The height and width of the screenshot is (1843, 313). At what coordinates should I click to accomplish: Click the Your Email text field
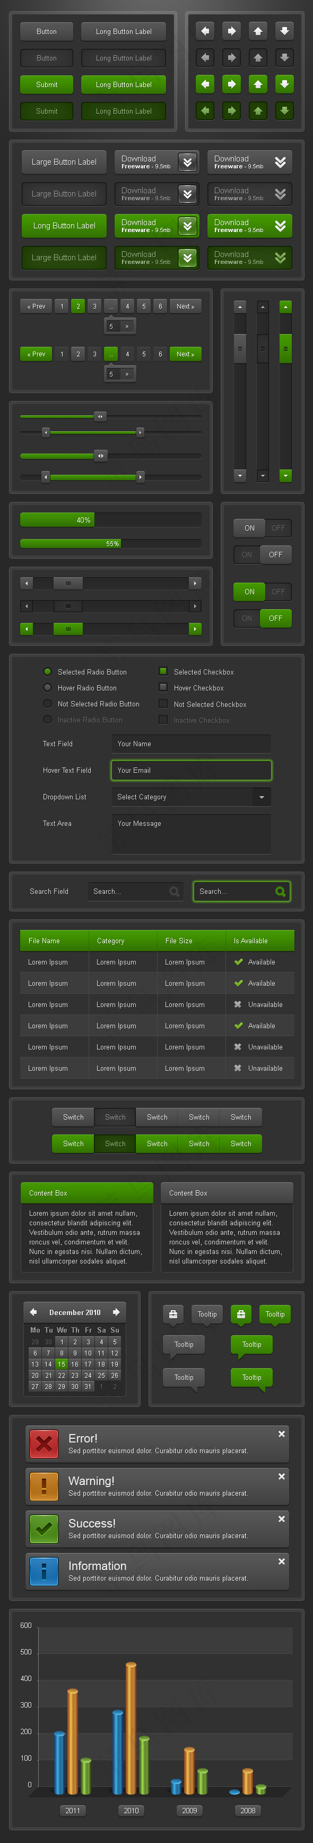(x=192, y=770)
